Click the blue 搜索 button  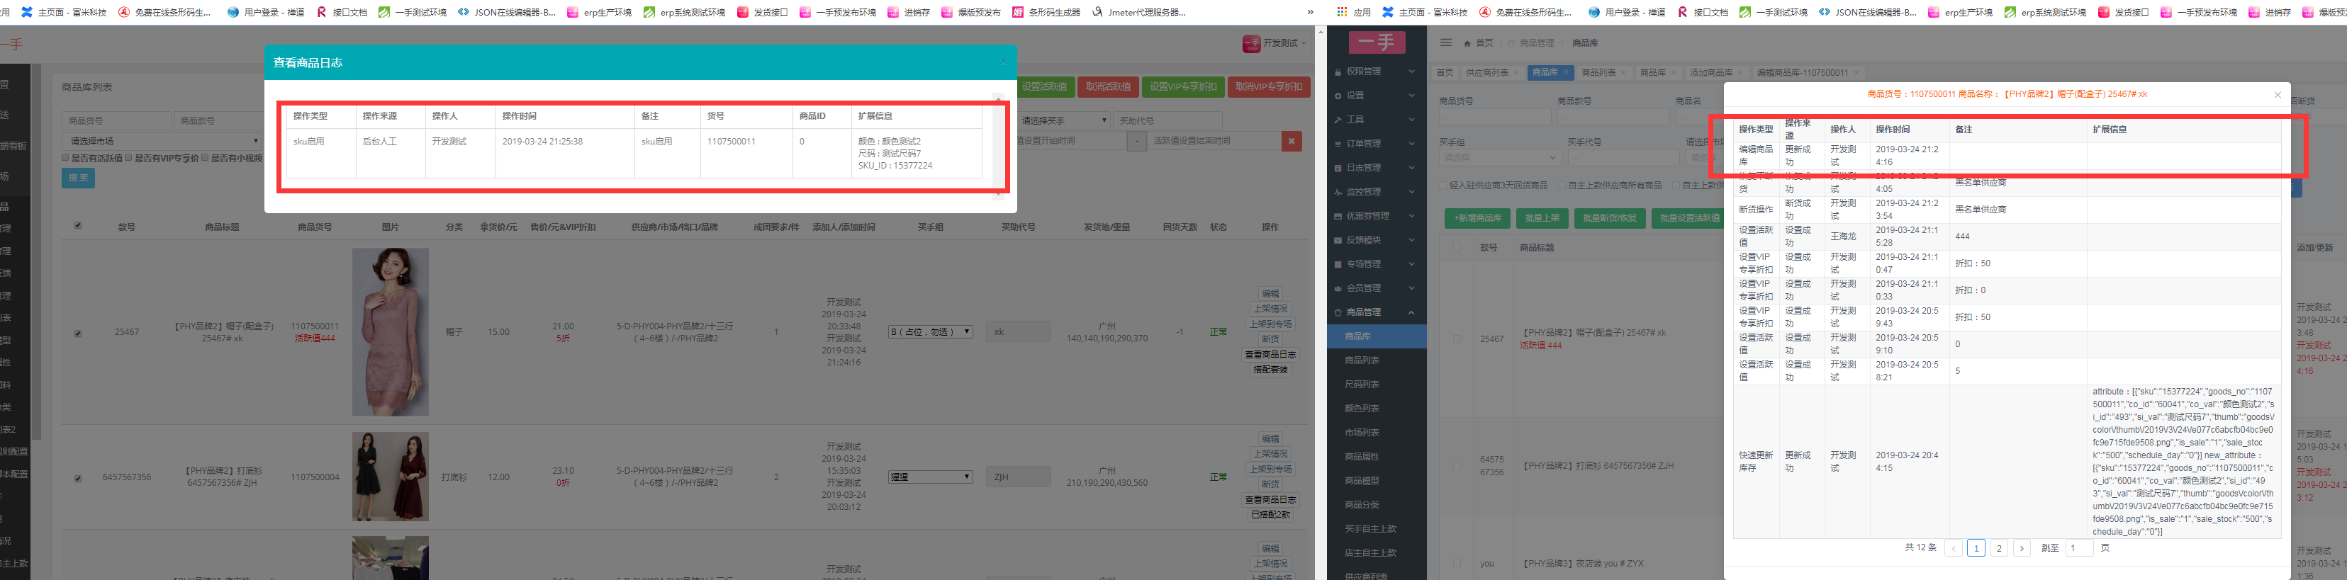[79, 178]
